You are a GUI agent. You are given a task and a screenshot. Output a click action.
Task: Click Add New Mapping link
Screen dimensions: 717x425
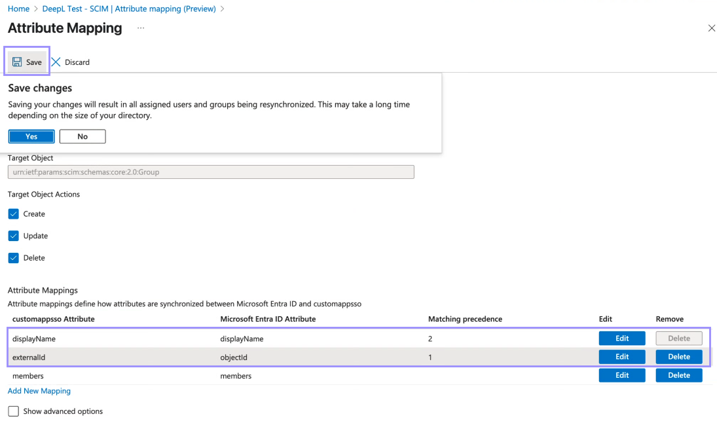tap(39, 391)
